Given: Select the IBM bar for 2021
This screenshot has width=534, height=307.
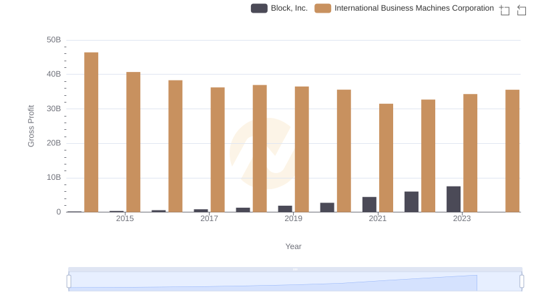Looking at the screenshot, I should [x=386, y=158].
